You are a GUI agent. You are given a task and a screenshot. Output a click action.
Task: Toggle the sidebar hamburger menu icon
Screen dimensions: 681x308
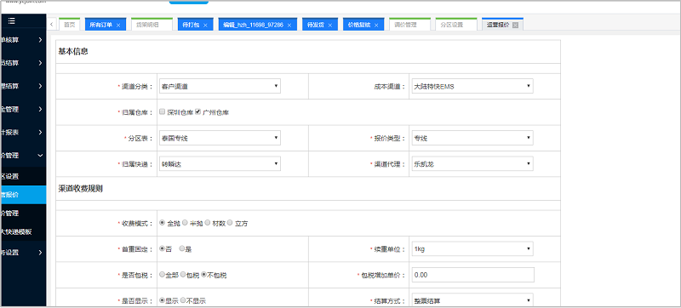[x=11, y=20]
